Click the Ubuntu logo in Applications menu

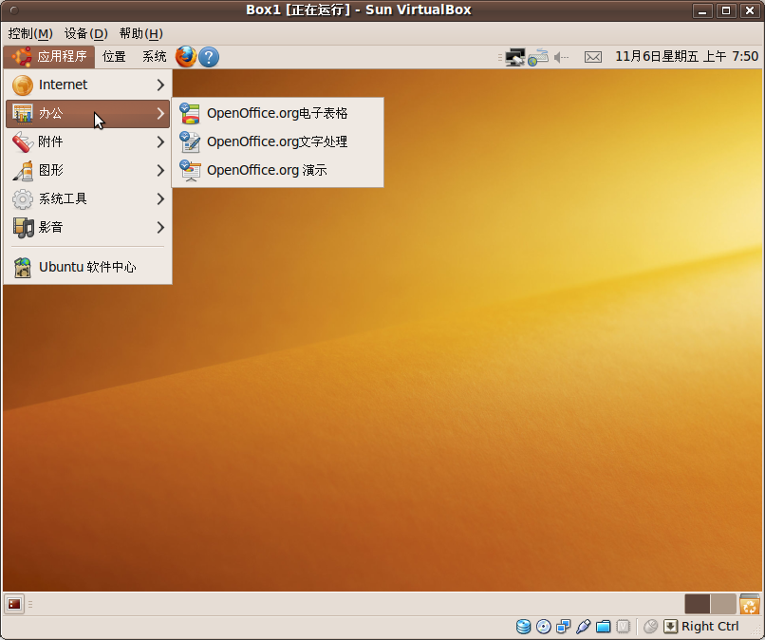point(22,57)
